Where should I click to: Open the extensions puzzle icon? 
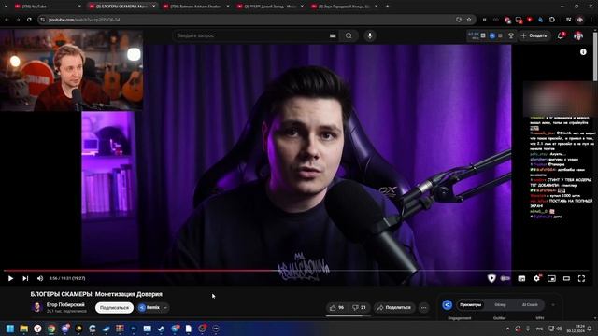point(552,20)
